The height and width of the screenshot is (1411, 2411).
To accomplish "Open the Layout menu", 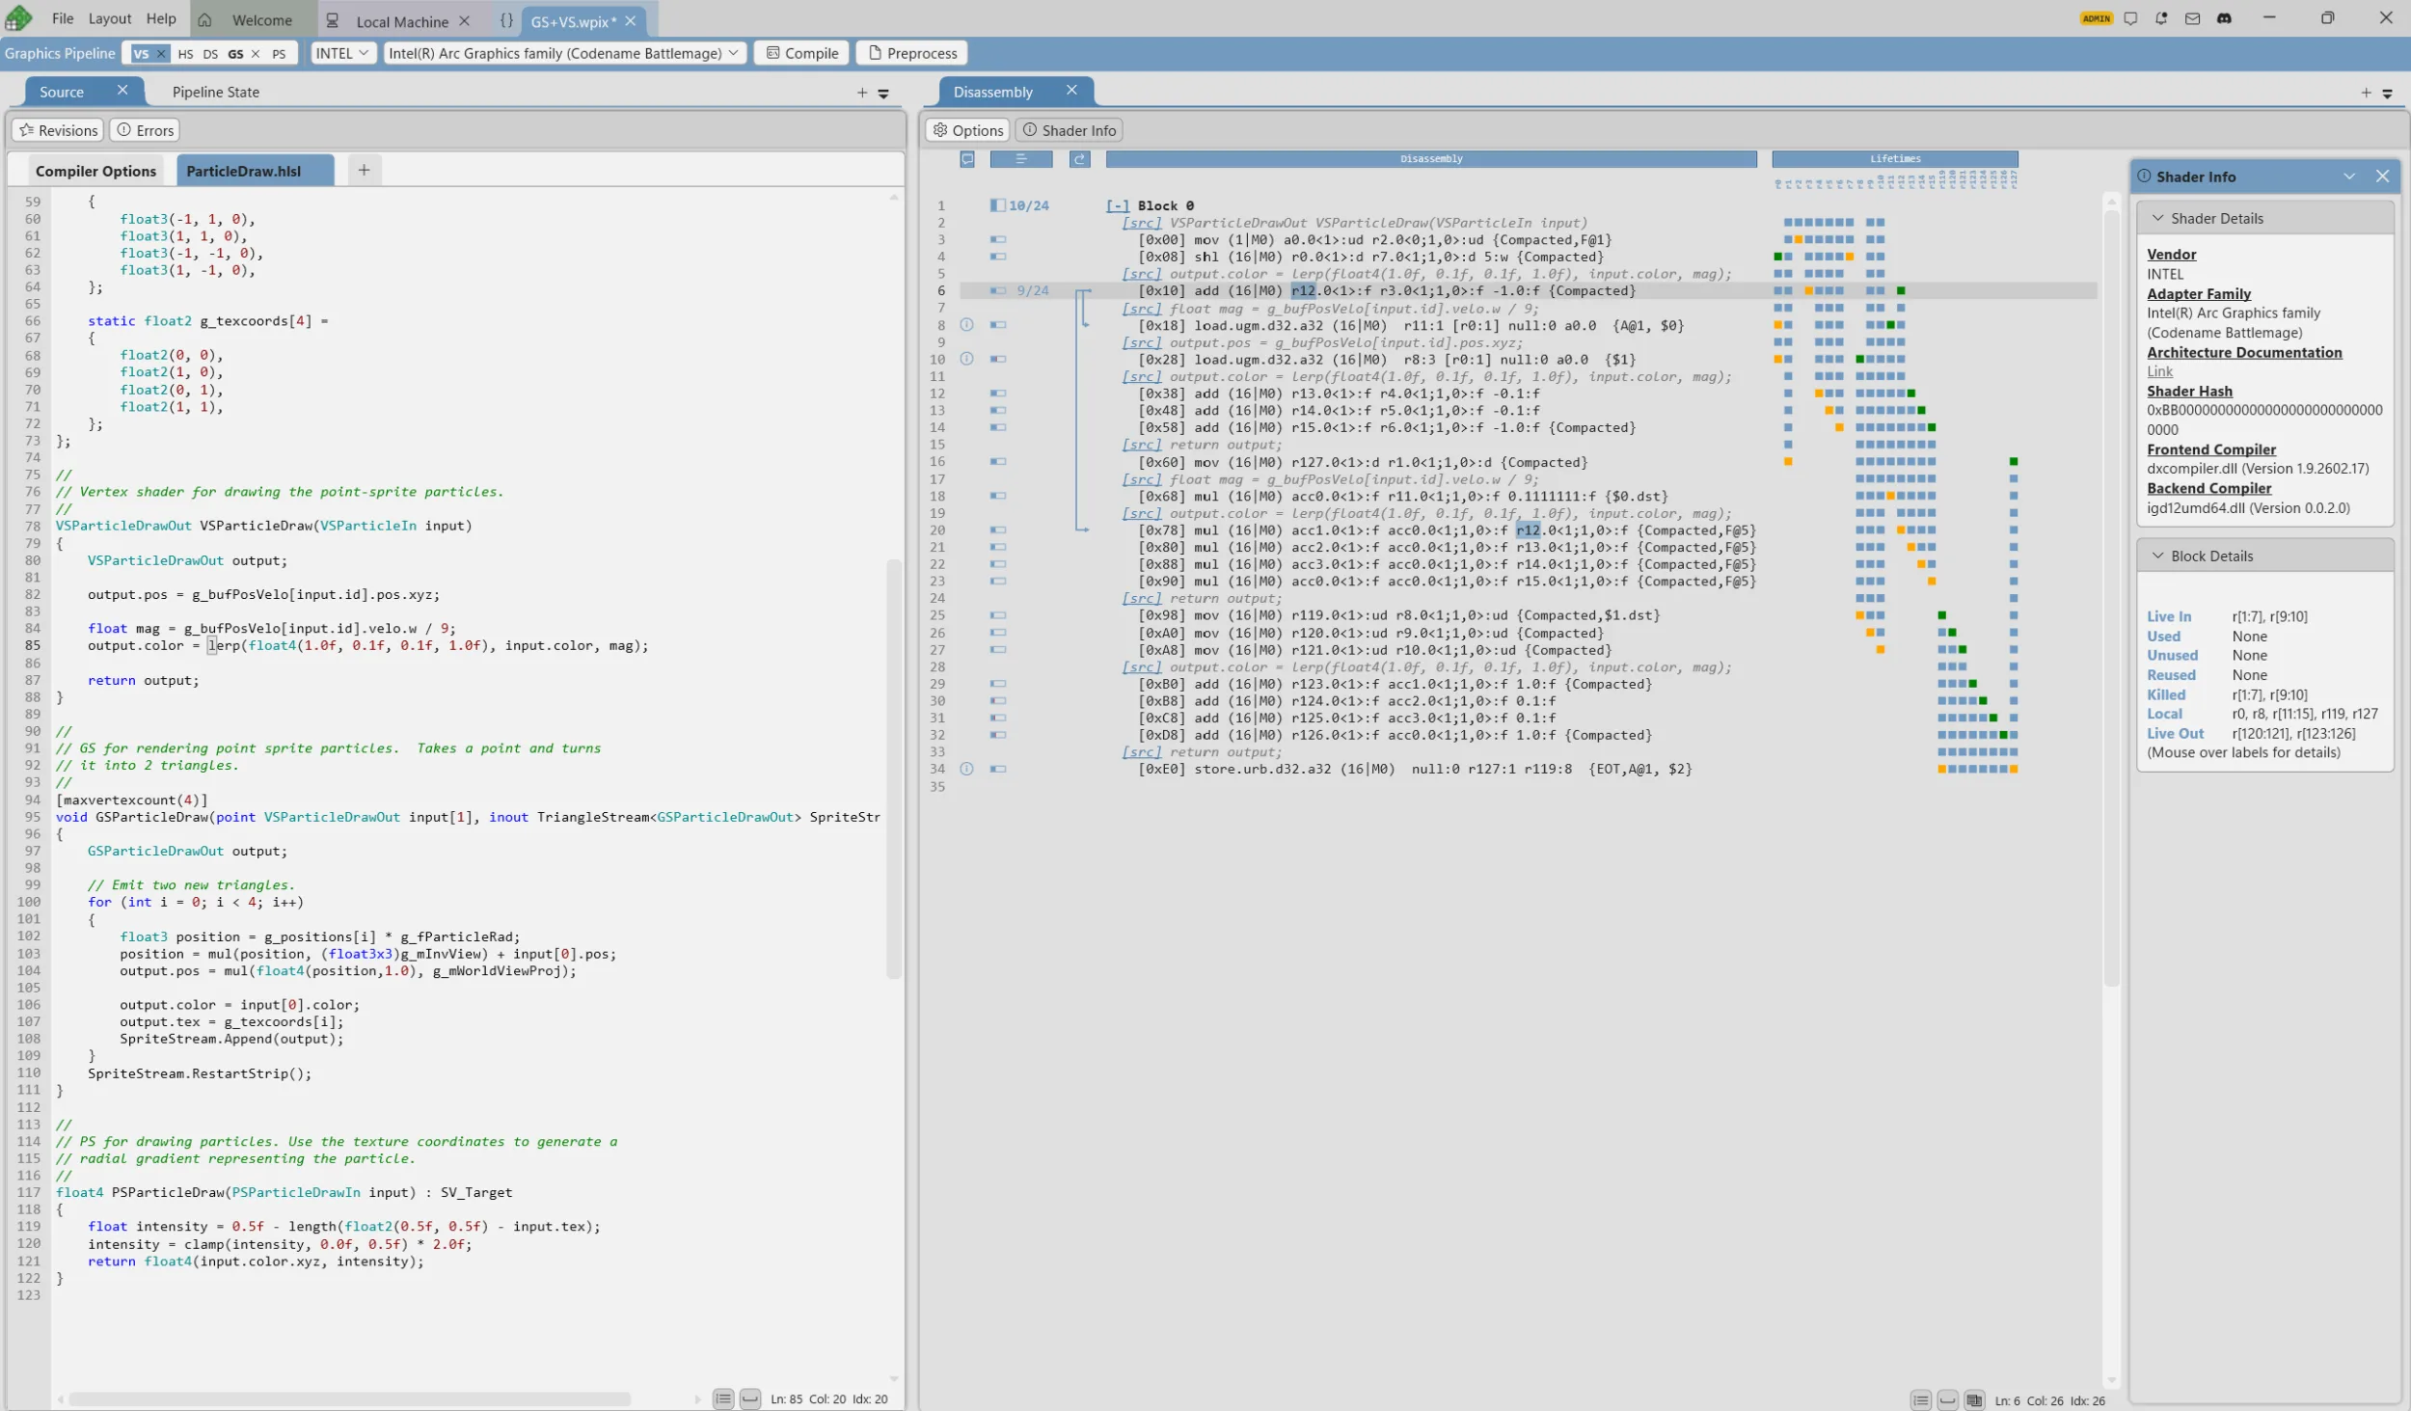I will click(109, 18).
